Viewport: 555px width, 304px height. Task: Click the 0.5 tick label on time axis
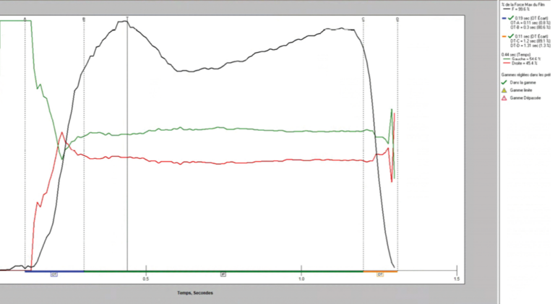146,279
